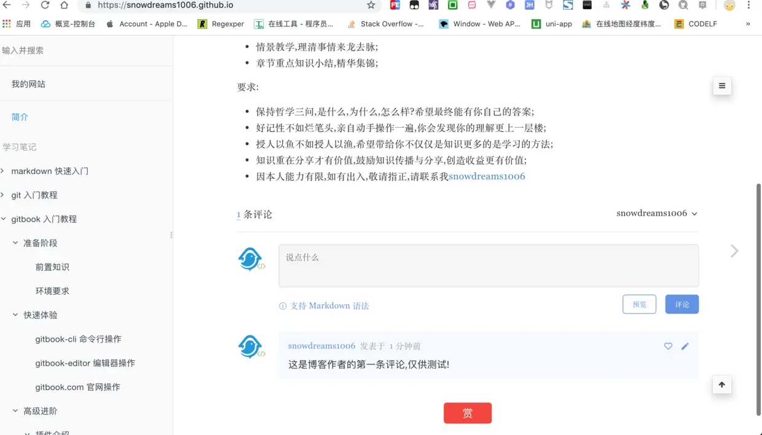Screen dimensions: 762x435
Task: Click the Regexper bookmark icon
Action: [202, 24]
